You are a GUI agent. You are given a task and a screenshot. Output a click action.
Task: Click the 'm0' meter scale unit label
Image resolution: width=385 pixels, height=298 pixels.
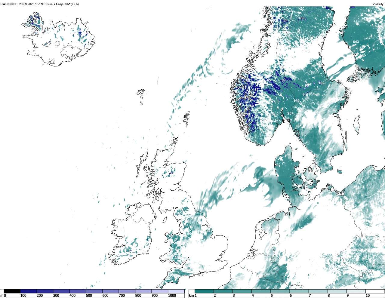[3, 296]
